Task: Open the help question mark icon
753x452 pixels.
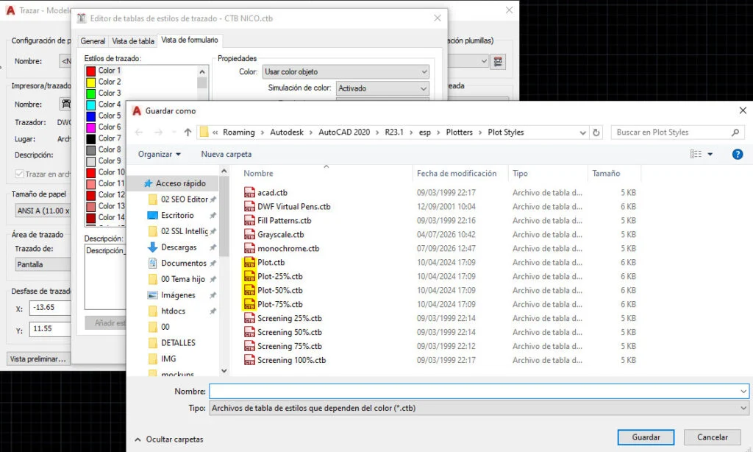Action: [737, 154]
